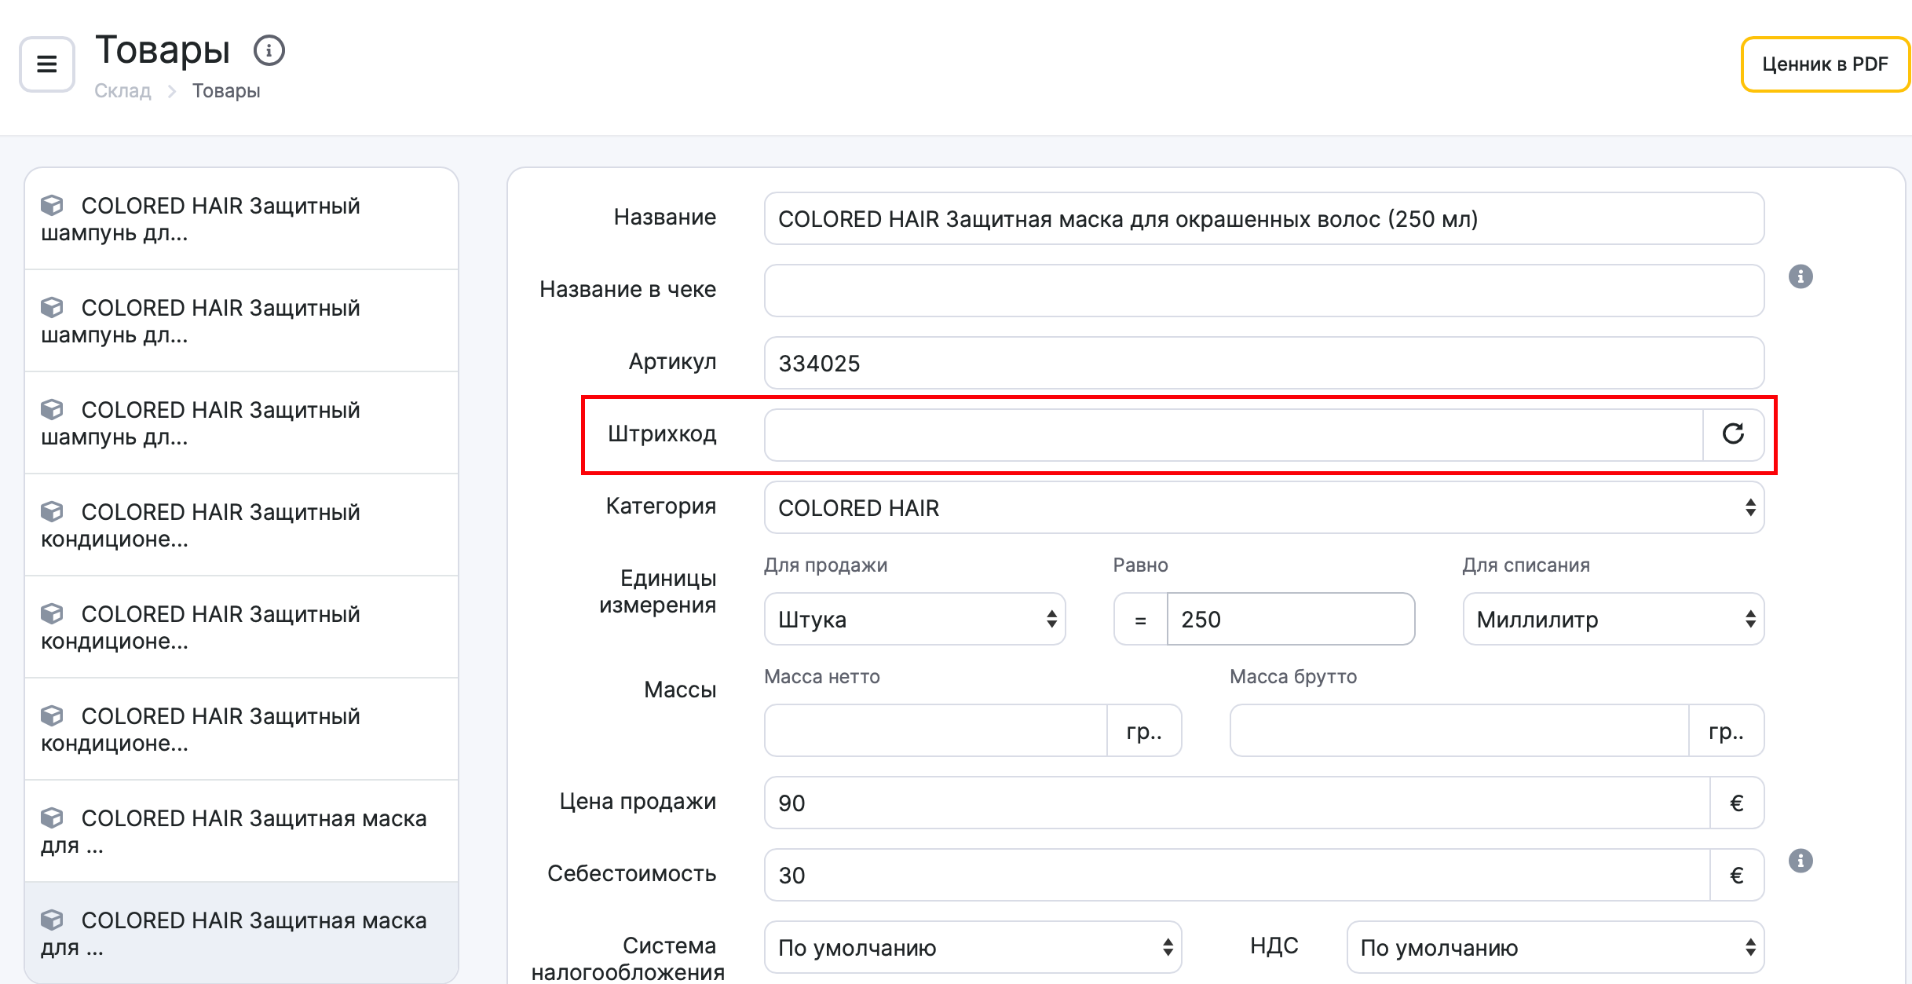Click info icon beside Название в чеке
Screen dimensions: 1912x984
click(1800, 276)
